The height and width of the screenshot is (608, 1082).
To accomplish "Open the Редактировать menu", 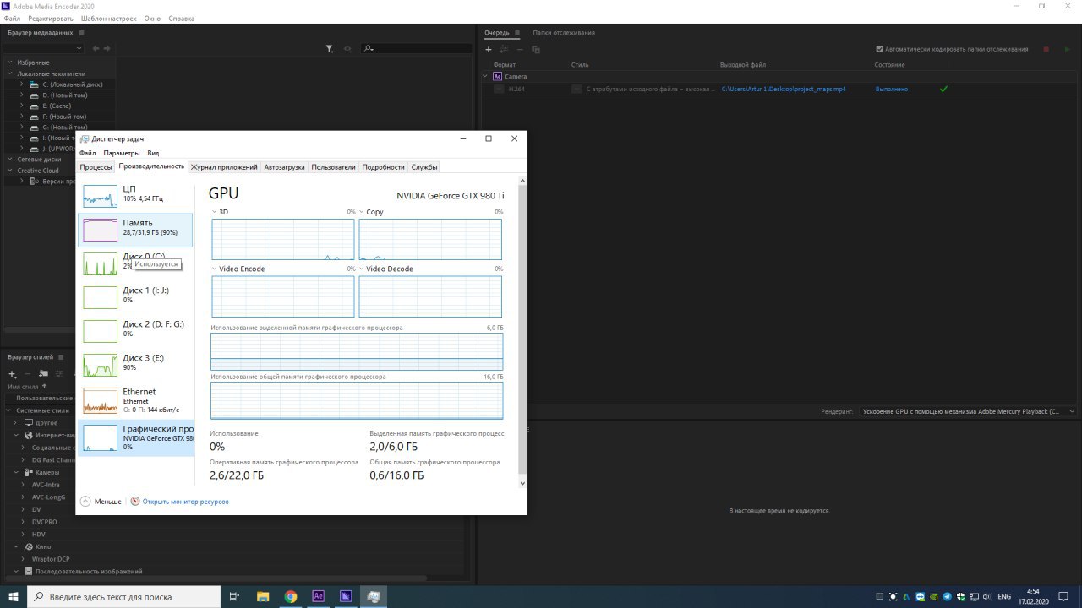I will coord(51,19).
